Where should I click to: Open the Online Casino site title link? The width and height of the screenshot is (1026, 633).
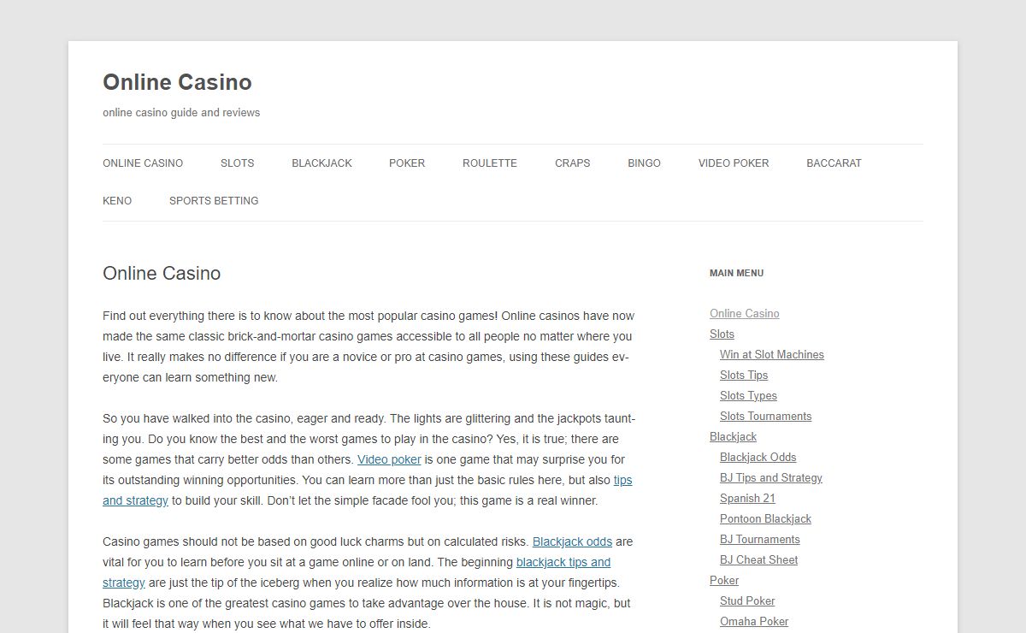pyautogui.click(x=177, y=82)
